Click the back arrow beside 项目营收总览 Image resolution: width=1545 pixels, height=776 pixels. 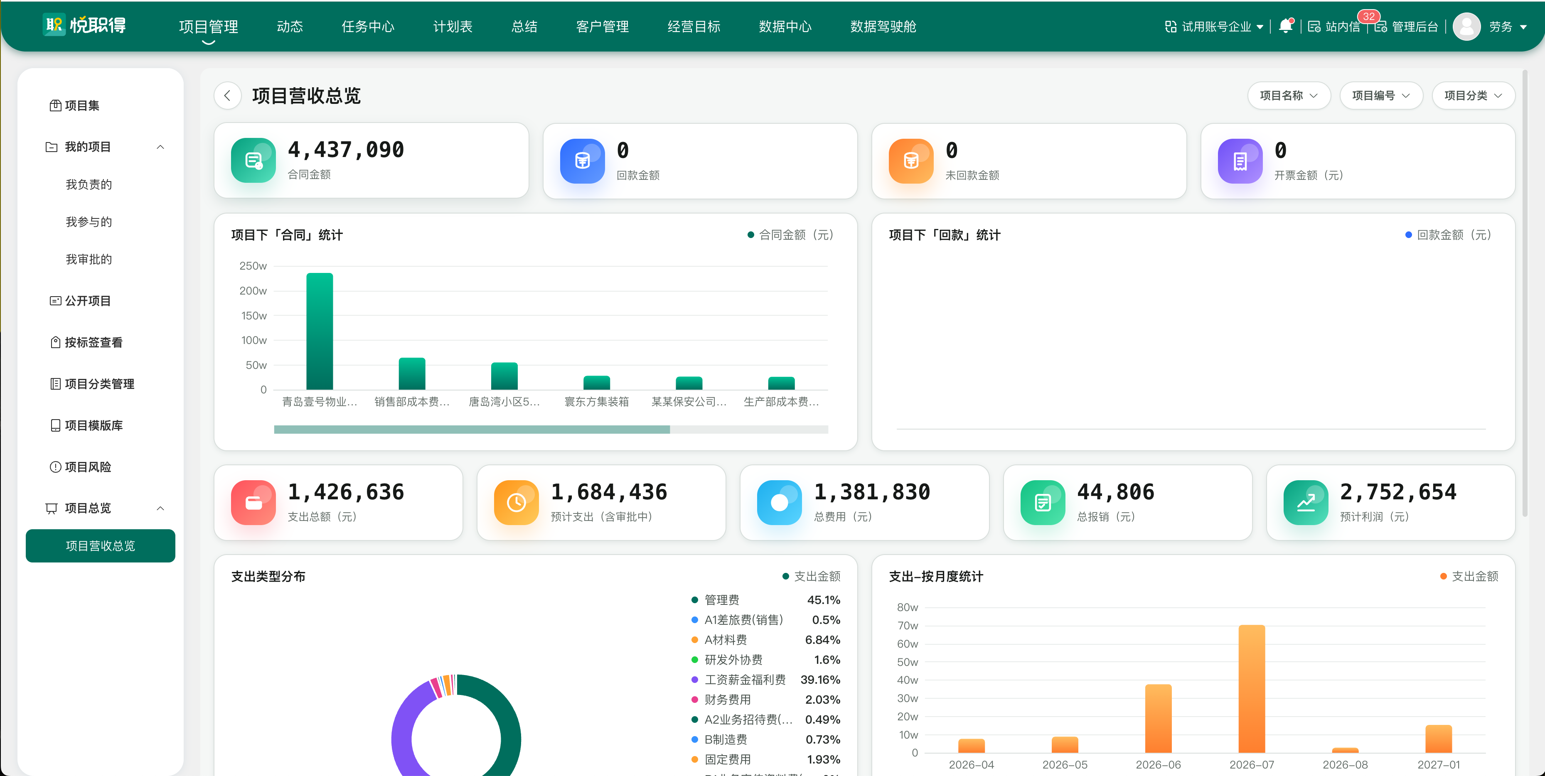click(227, 96)
